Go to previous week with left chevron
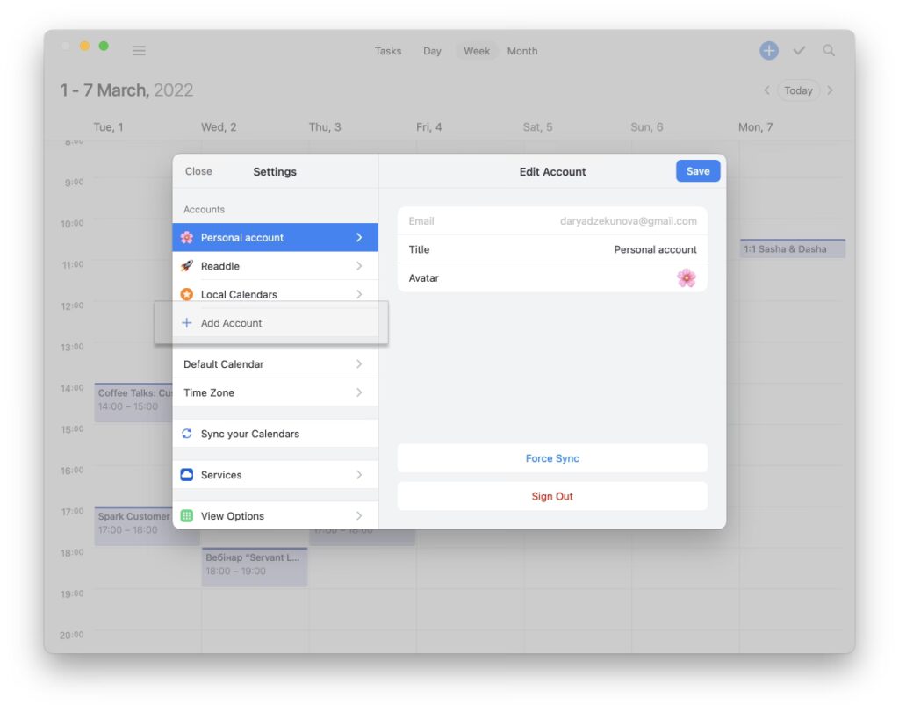The width and height of the screenshot is (899, 712). pyautogui.click(x=766, y=90)
